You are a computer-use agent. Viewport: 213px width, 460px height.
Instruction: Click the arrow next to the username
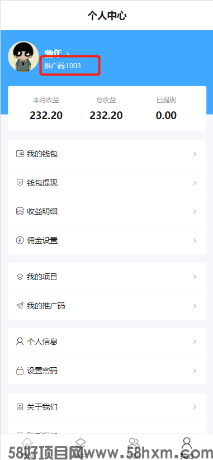[x=68, y=53]
